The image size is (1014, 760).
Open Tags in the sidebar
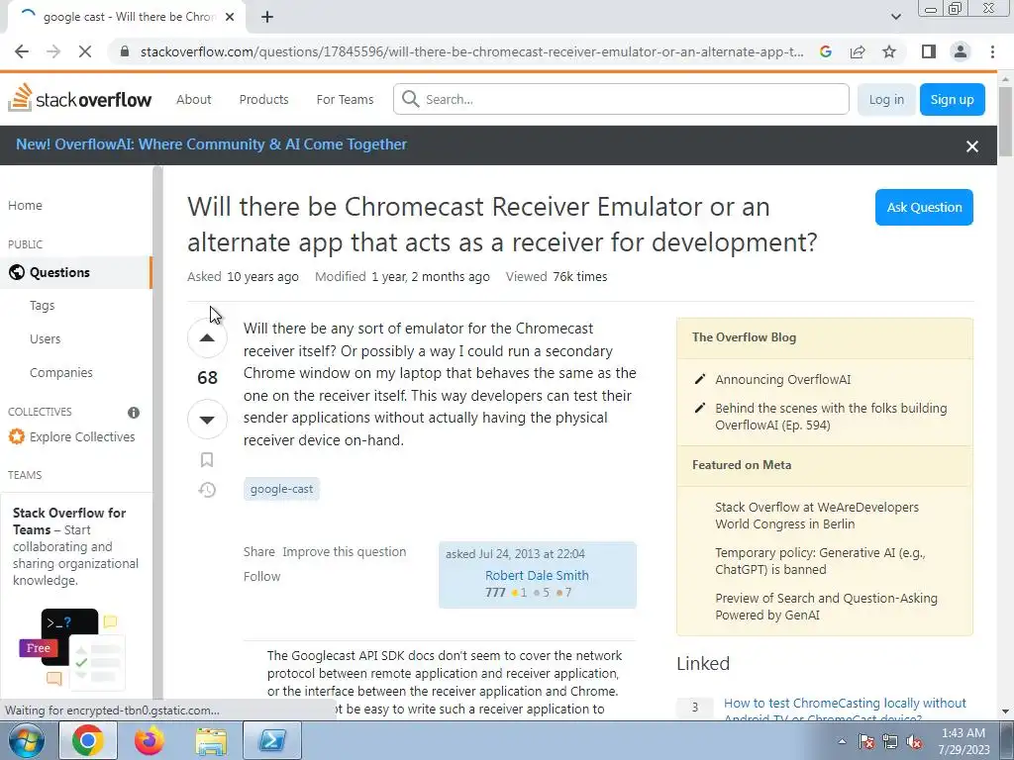pyautogui.click(x=42, y=306)
